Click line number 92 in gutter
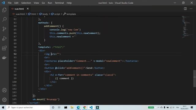 (x=15, y=54)
